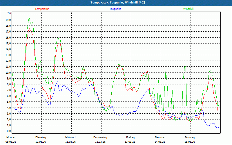The width and height of the screenshot is (232, 145).
Task: Pick the Sonntag day label
Action: pos(190,137)
